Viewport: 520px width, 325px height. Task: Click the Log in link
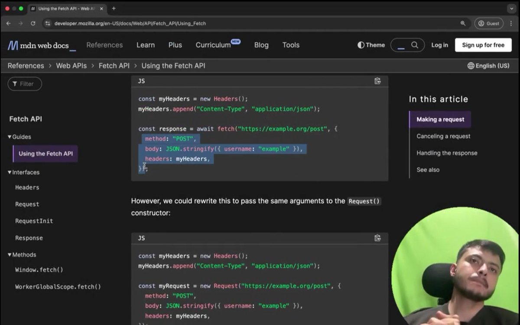tap(439, 45)
